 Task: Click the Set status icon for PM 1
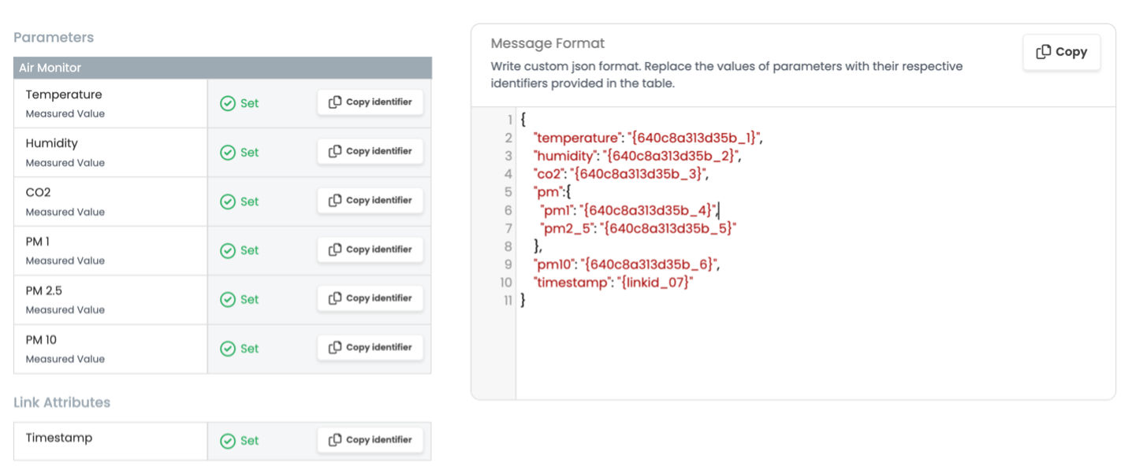tap(228, 250)
